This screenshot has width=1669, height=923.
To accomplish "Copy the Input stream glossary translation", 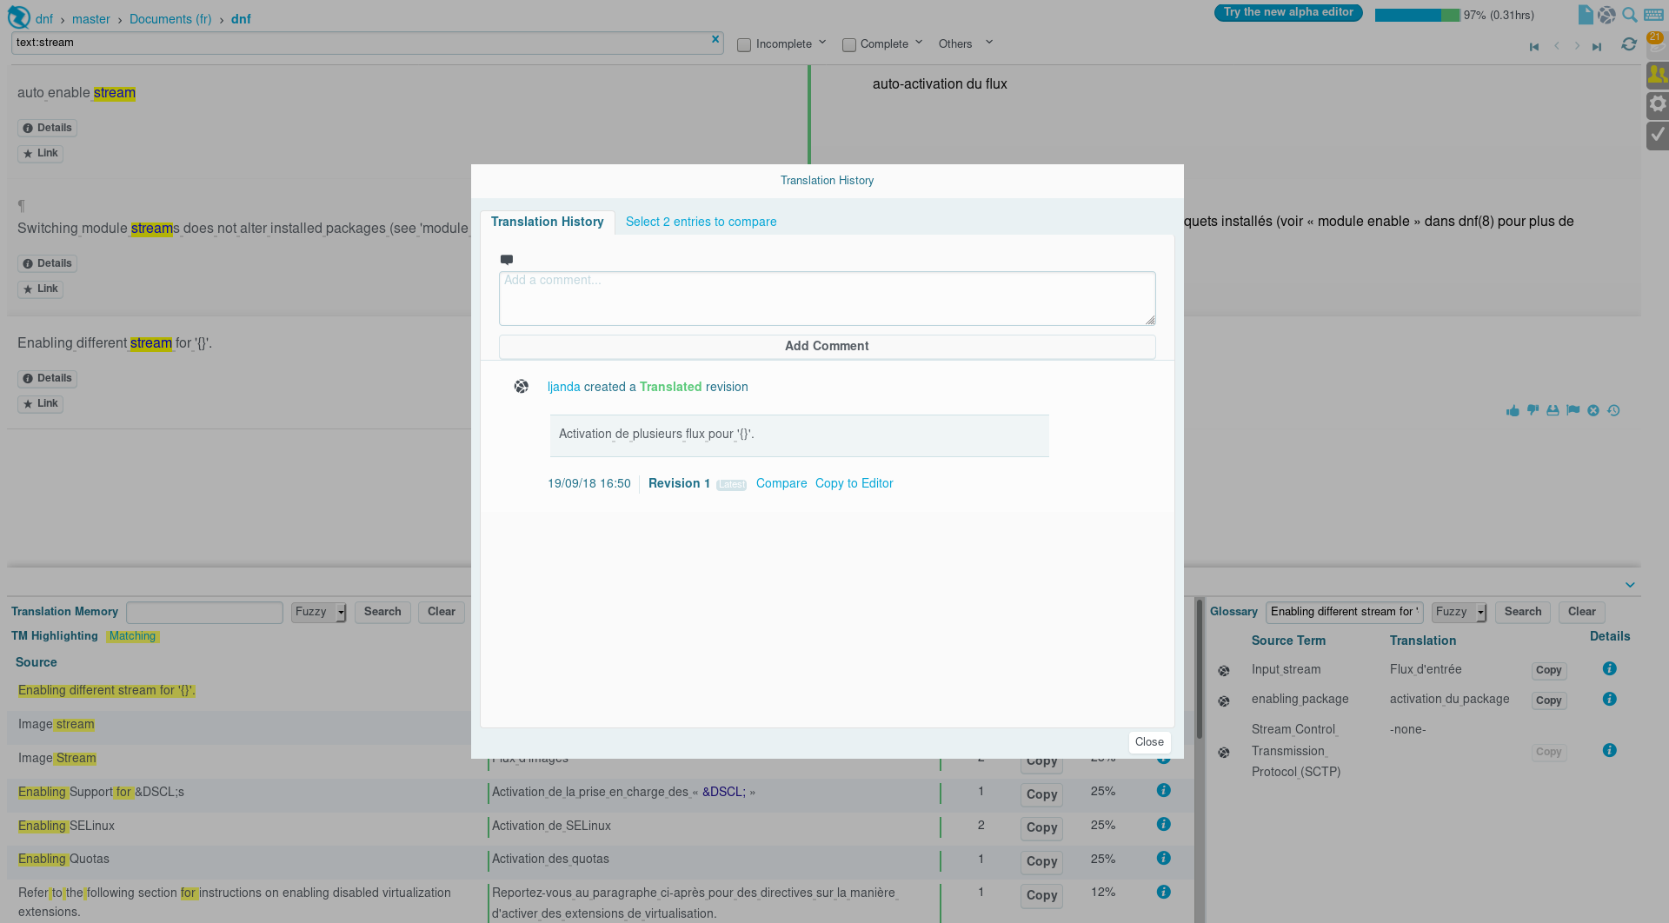I will [x=1549, y=670].
